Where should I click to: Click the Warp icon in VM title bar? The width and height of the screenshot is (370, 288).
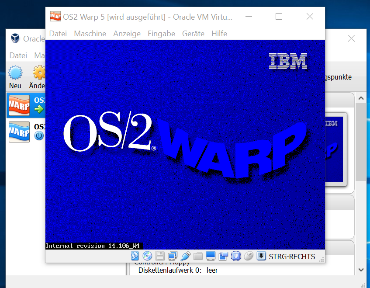coord(55,16)
